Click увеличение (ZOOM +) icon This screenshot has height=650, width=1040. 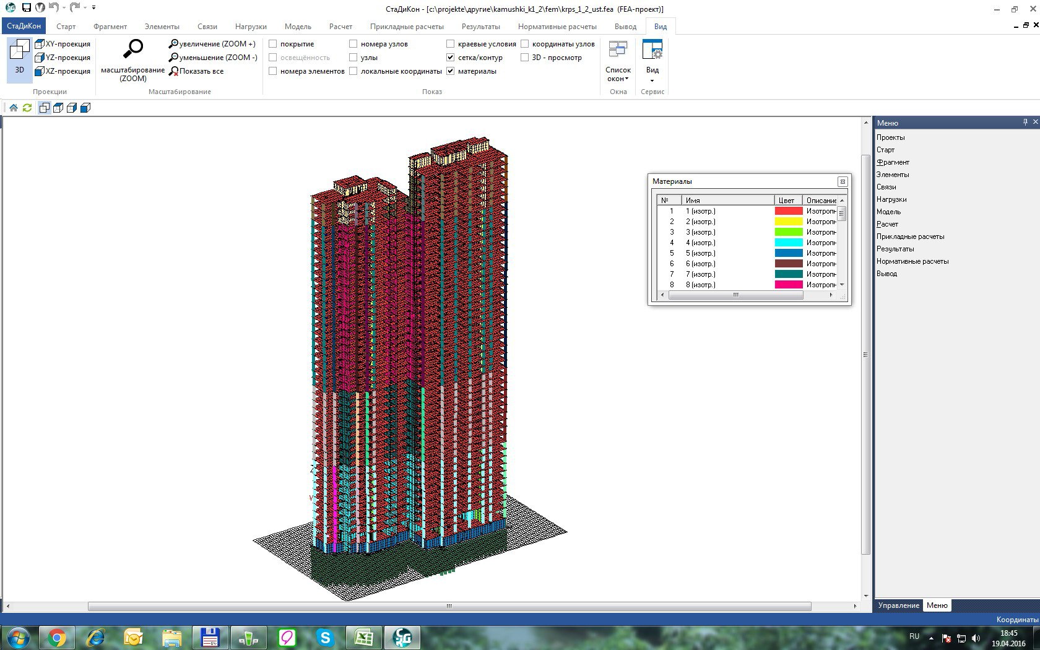pyautogui.click(x=174, y=44)
